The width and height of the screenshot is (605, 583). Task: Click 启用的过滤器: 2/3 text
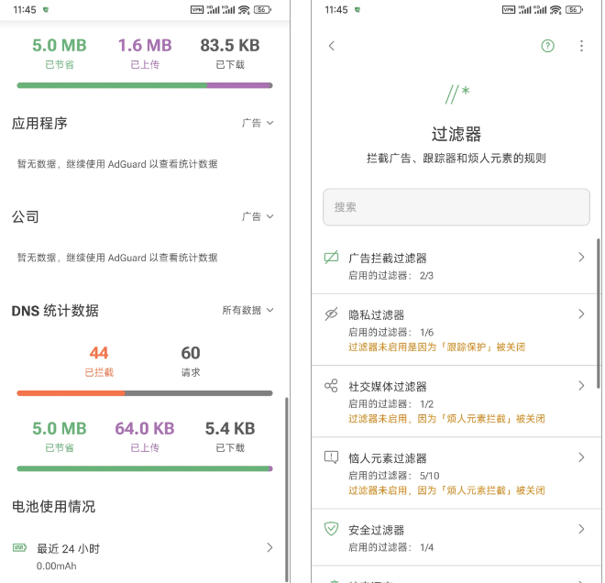coord(390,276)
